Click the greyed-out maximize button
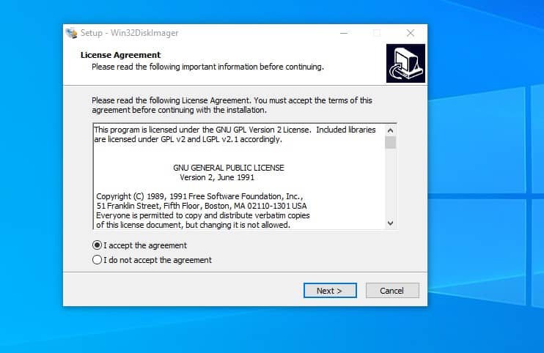The width and height of the screenshot is (544, 353). 377,33
